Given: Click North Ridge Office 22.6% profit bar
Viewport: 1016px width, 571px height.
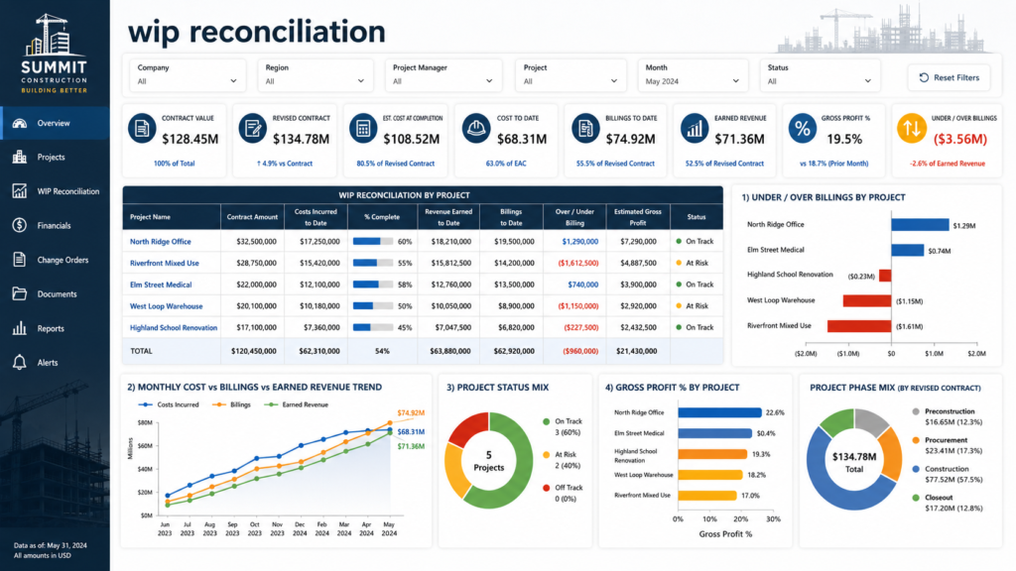Looking at the screenshot, I should (x=720, y=412).
